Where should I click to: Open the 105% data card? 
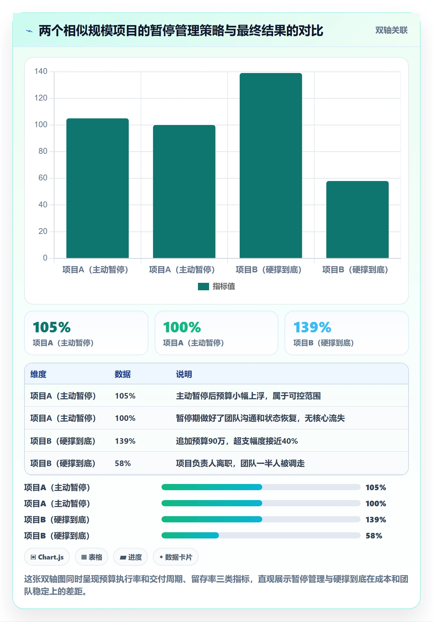pos(86,333)
